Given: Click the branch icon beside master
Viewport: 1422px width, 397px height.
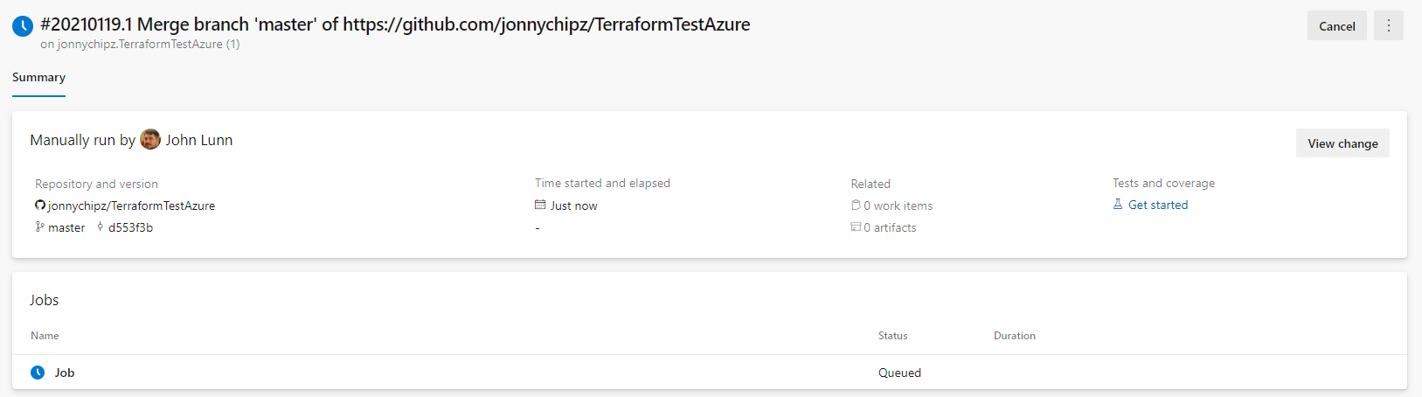Looking at the screenshot, I should click(x=39, y=227).
